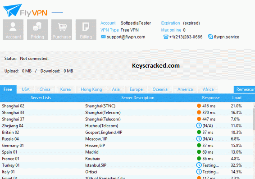This screenshot has height=179, width=255.
Task: Click the SoftpediaTester account name
Action: click(136, 23)
